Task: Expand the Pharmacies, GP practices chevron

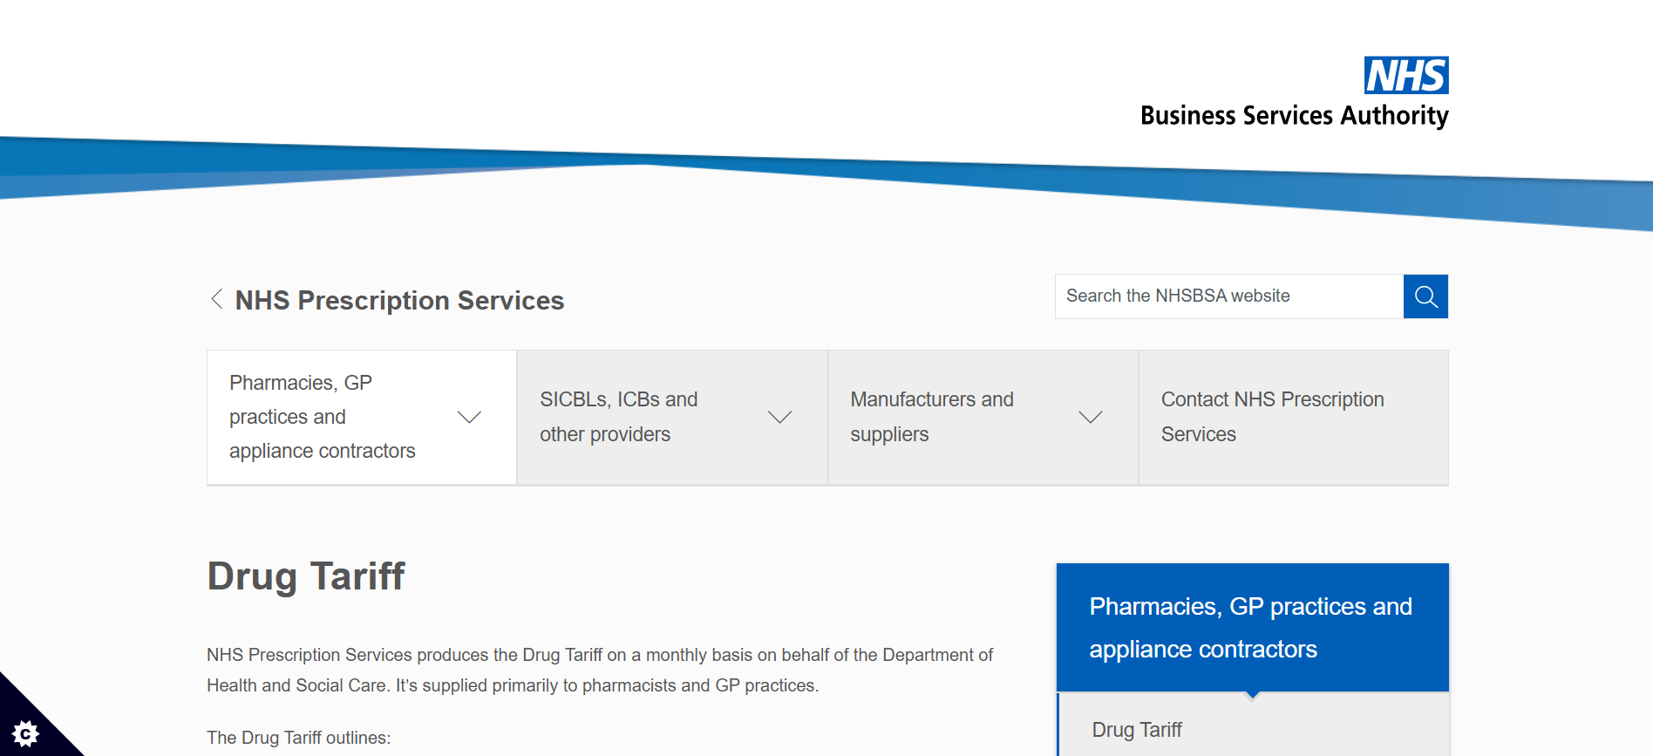Action: pos(469,417)
